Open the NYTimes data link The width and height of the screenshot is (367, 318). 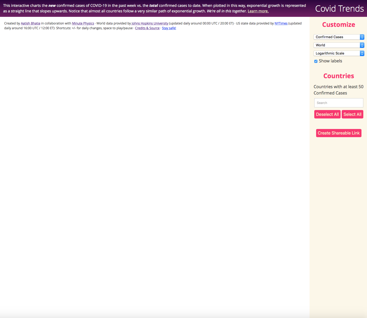pos(281,23)
